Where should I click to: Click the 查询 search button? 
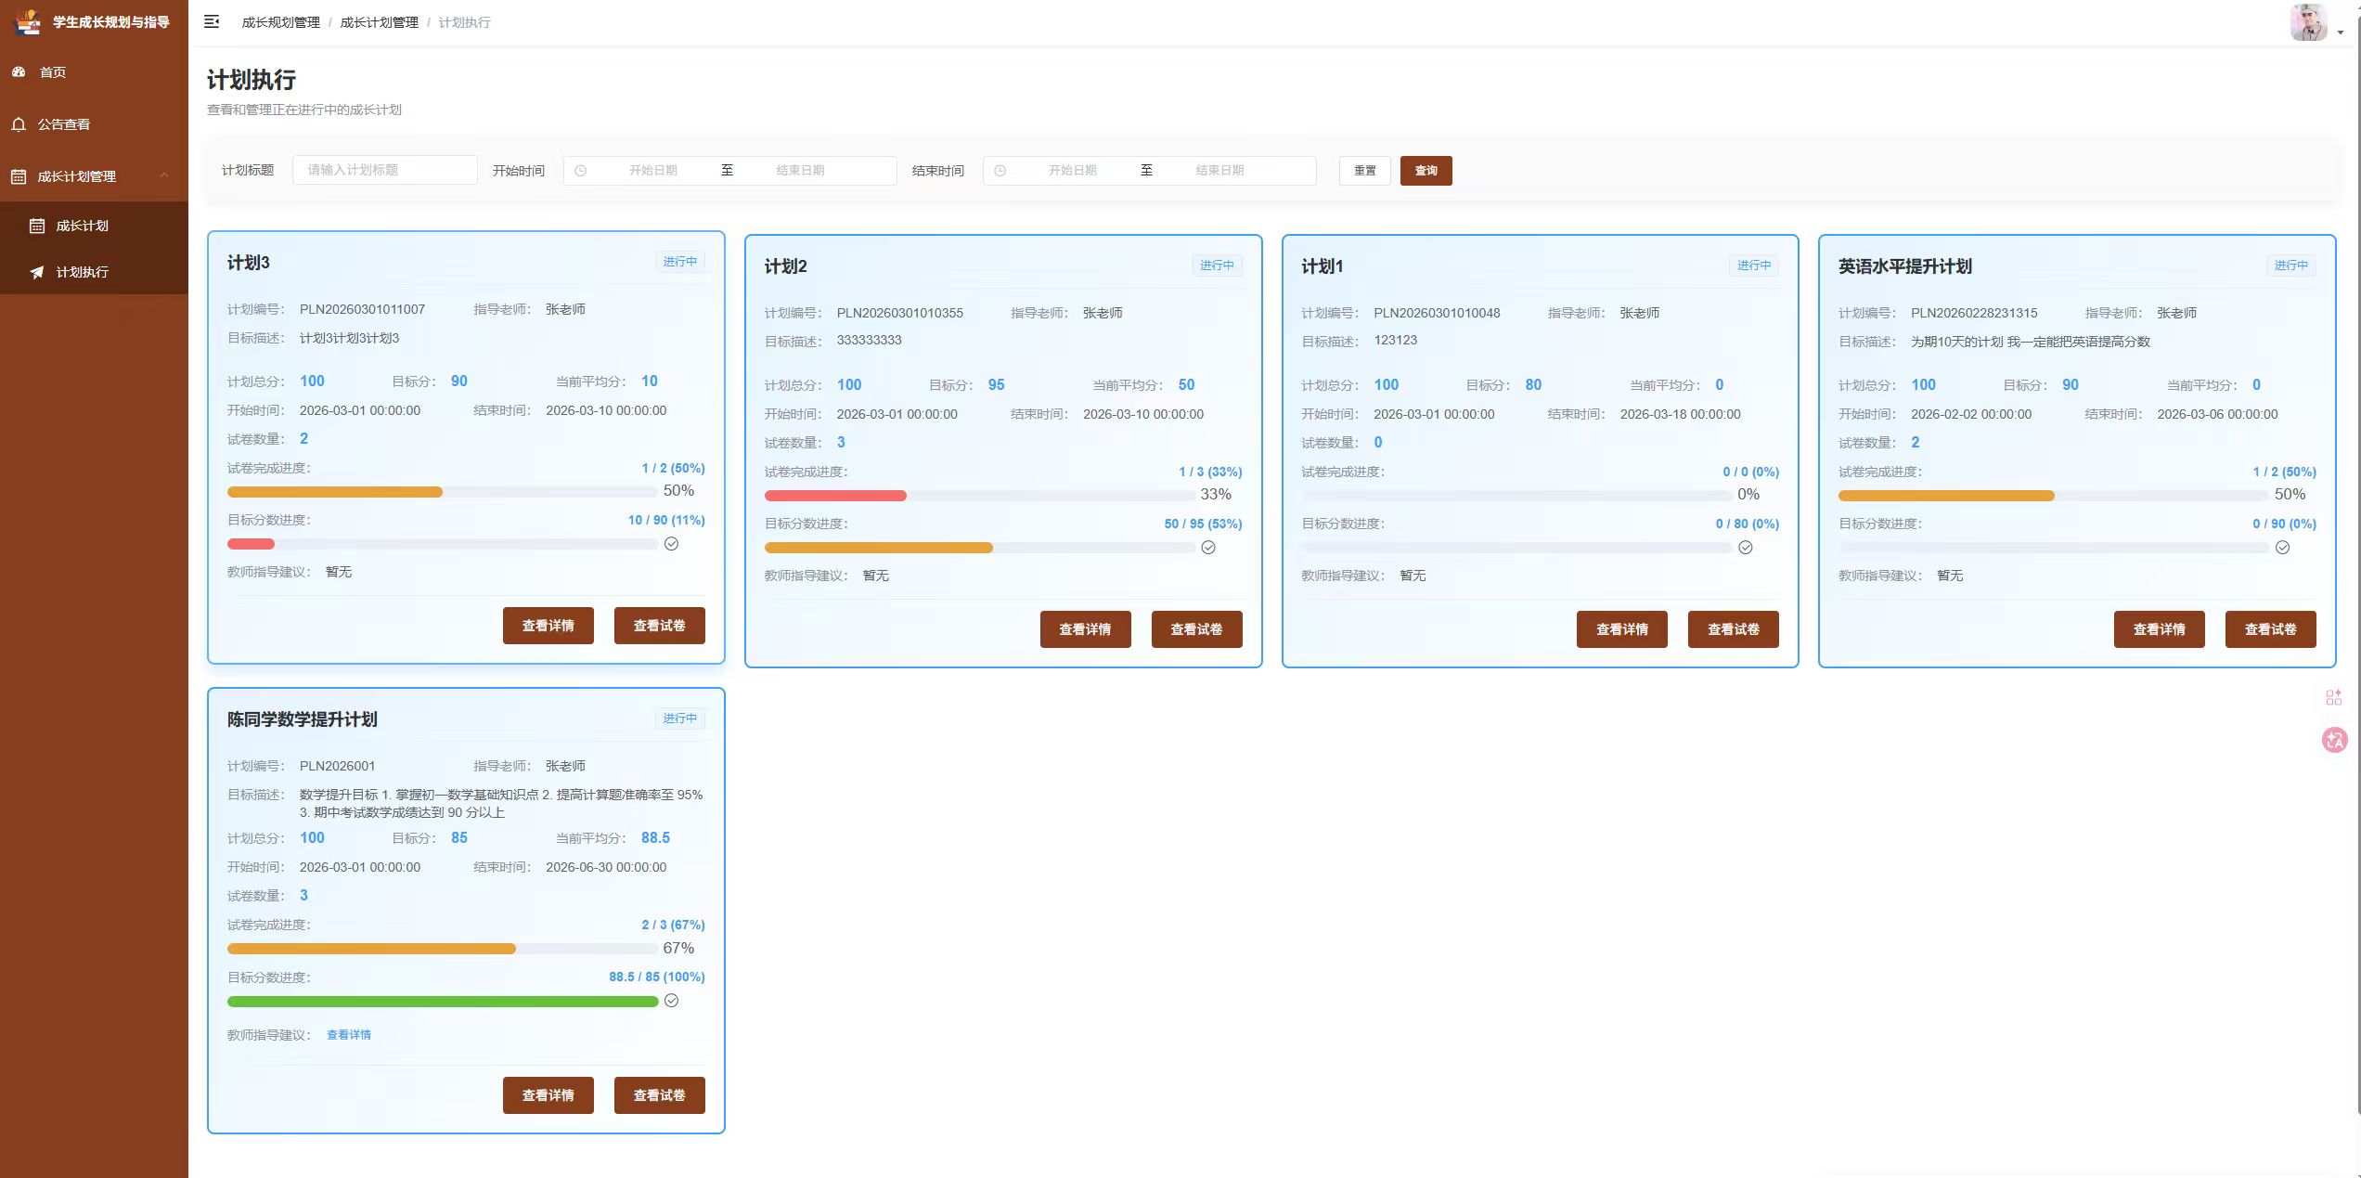pos(1426,171)
